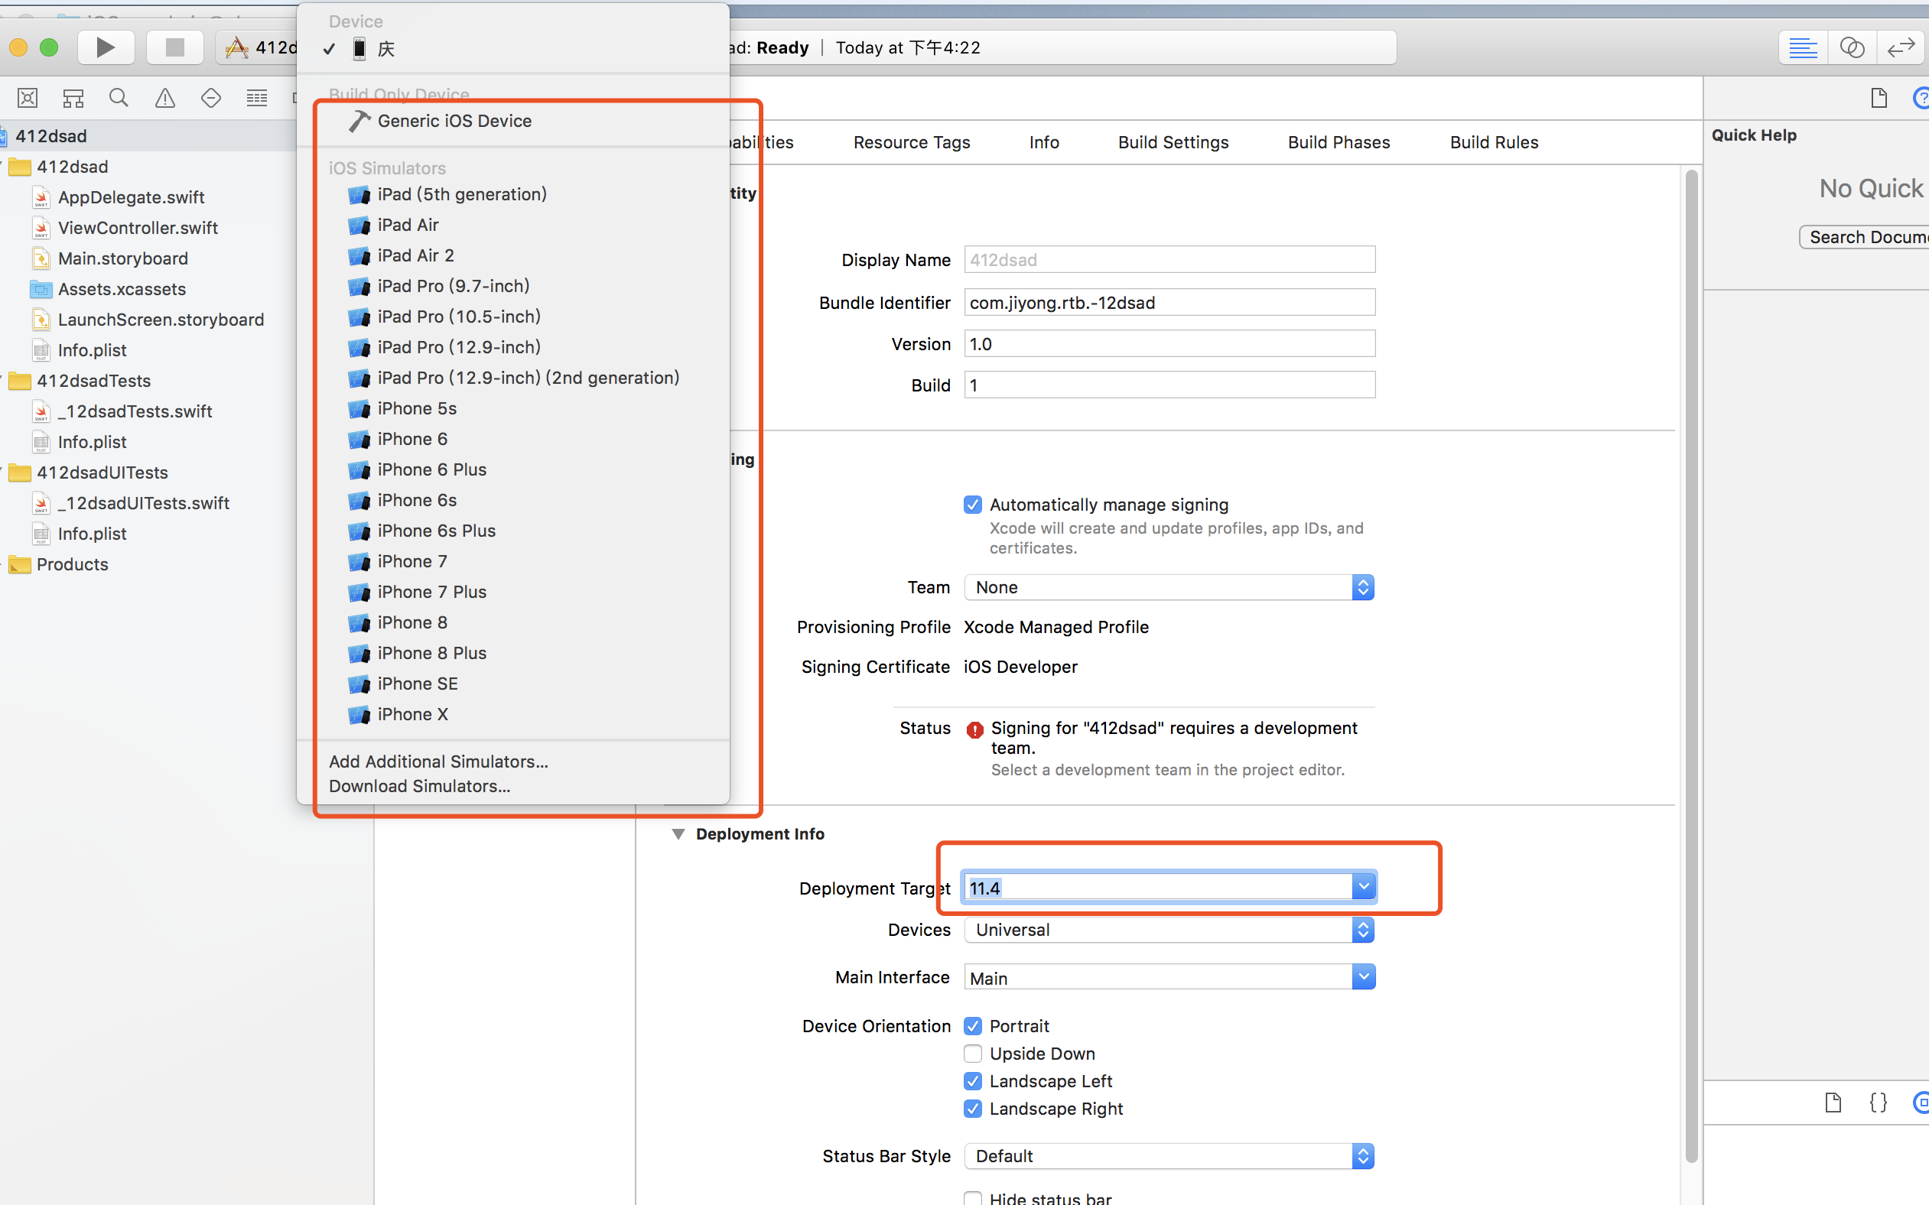Choose iPad Pro (12.9-inch) (2nd generation) simulator
1929x1205 pixels.
[x=512, y=378]
